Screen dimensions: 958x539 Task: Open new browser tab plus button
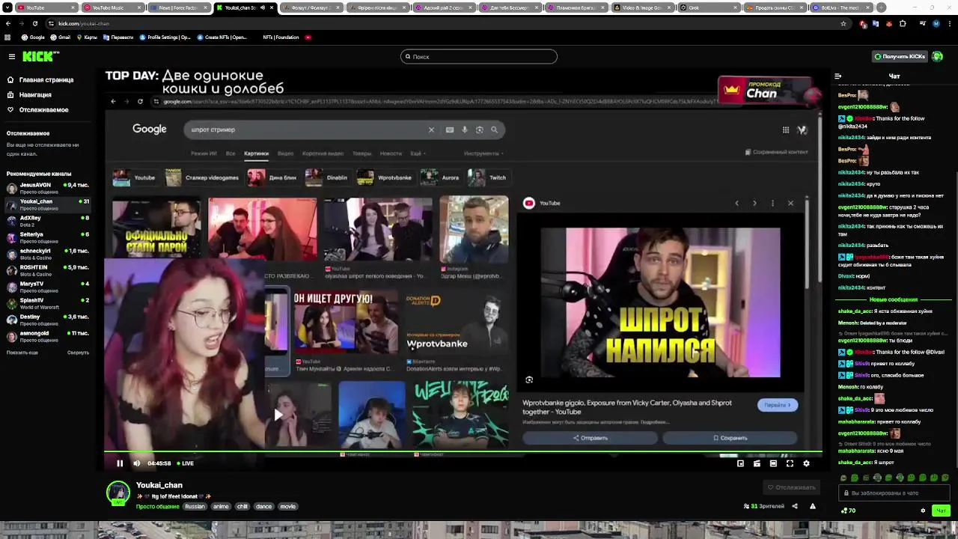tap(881, 7)
